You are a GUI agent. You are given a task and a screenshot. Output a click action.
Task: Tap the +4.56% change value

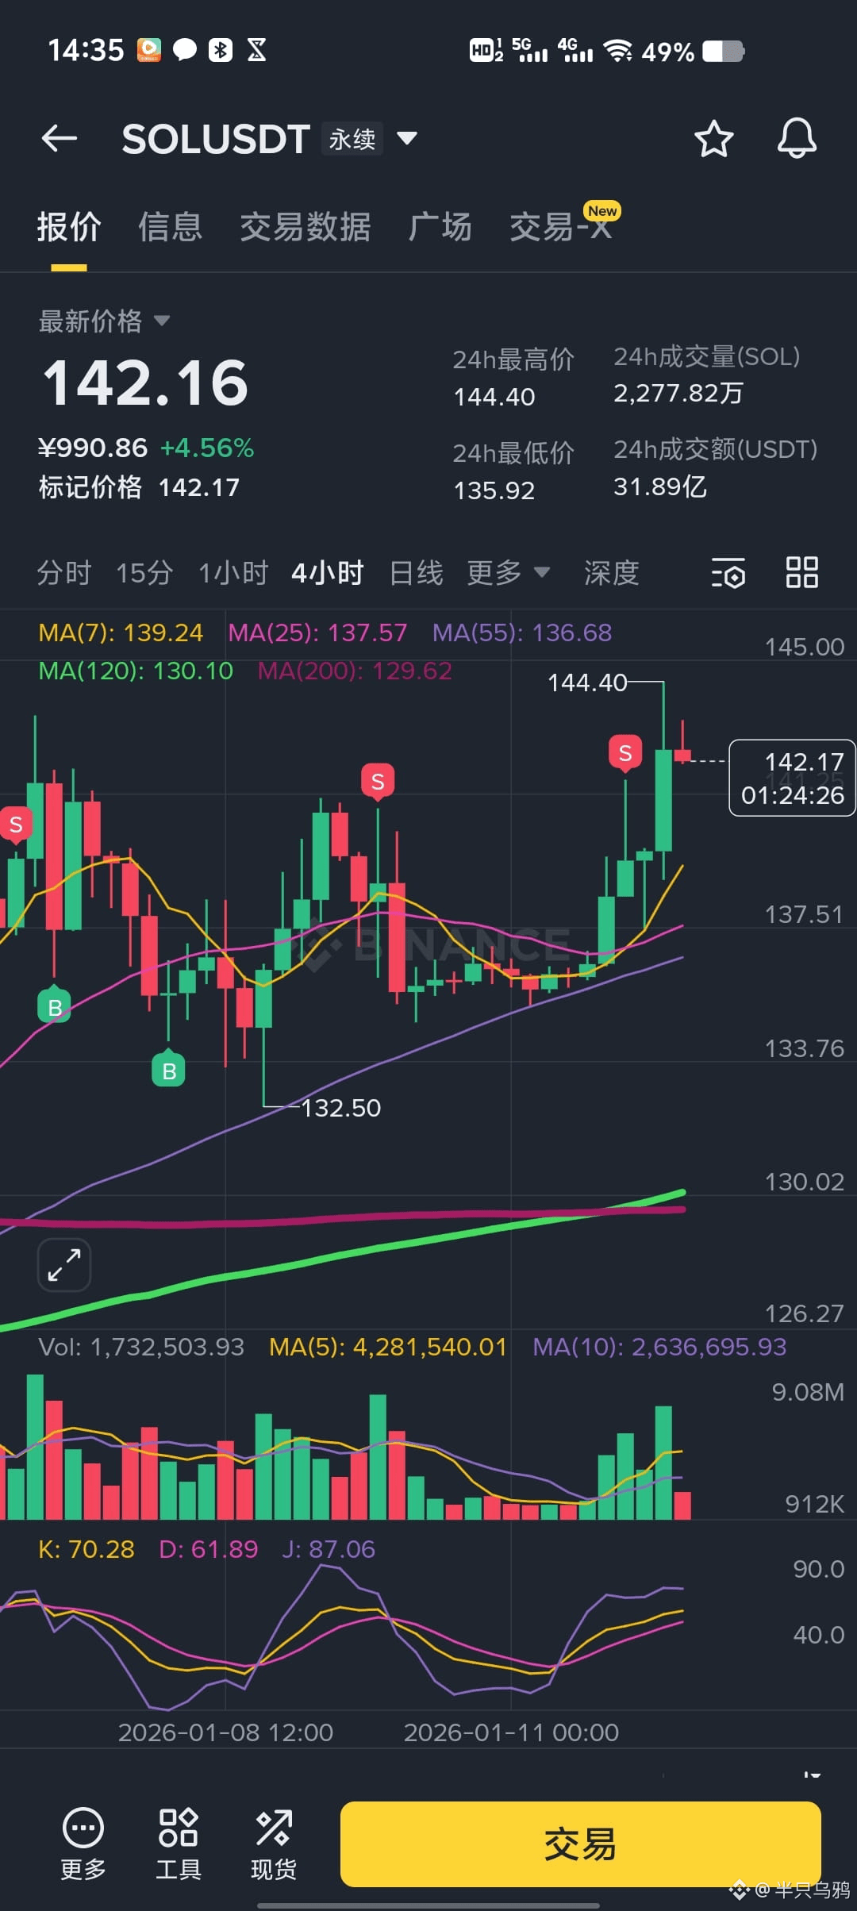point(207,448)
